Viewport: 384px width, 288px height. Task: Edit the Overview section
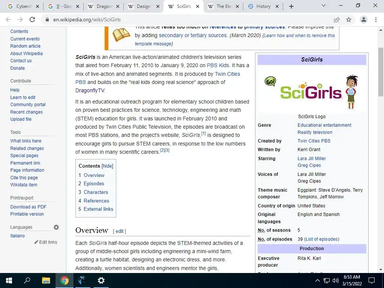click(120, 231)
